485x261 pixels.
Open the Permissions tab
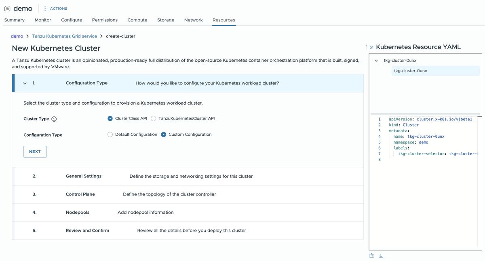105,19
